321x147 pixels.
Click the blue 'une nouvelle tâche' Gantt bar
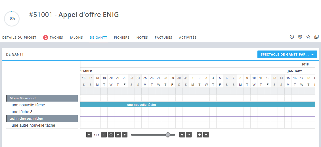coord(197,105)
